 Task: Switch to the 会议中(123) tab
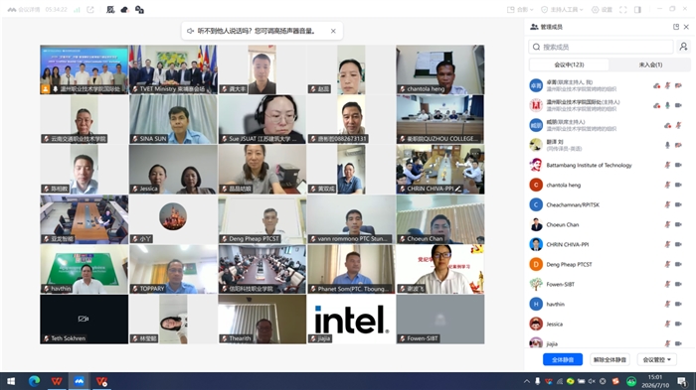[569, 65]
